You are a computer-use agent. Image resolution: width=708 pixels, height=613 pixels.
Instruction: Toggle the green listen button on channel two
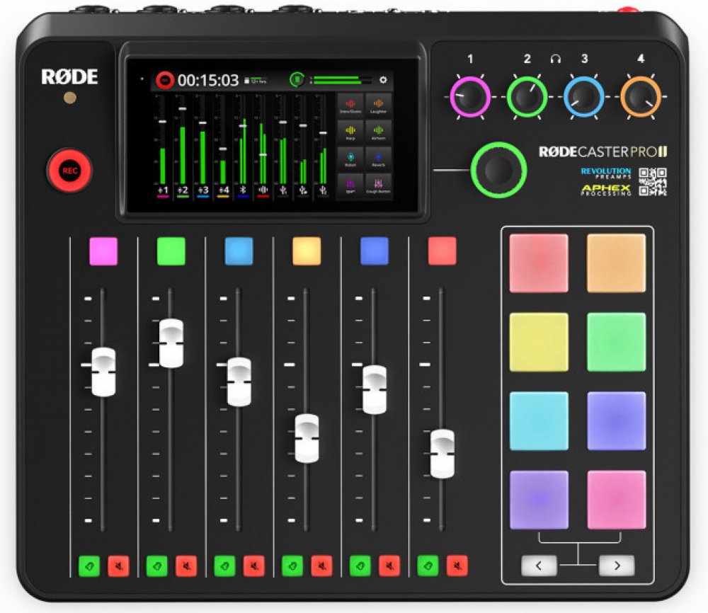click(x=157, y=566)
